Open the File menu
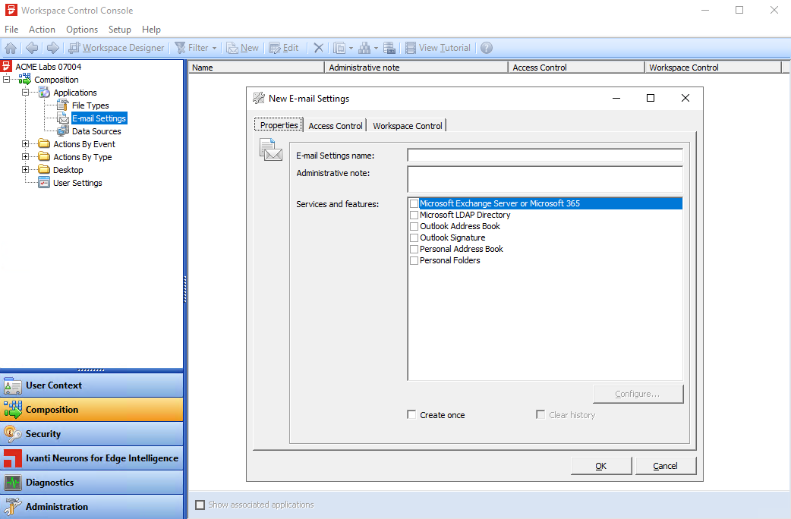 click(11, 30)
